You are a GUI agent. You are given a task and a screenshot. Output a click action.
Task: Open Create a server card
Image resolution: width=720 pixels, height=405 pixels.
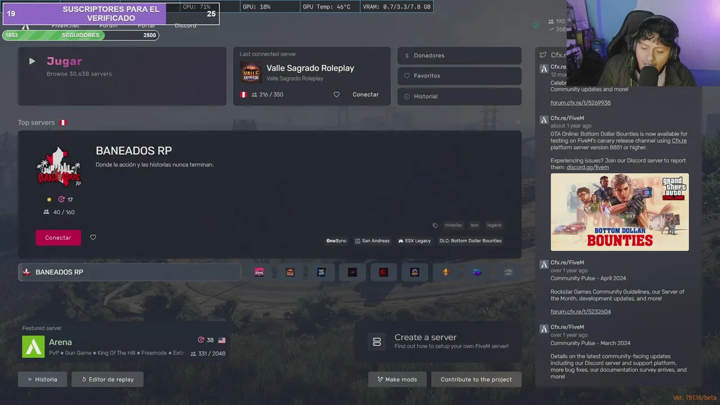[438, 341]
